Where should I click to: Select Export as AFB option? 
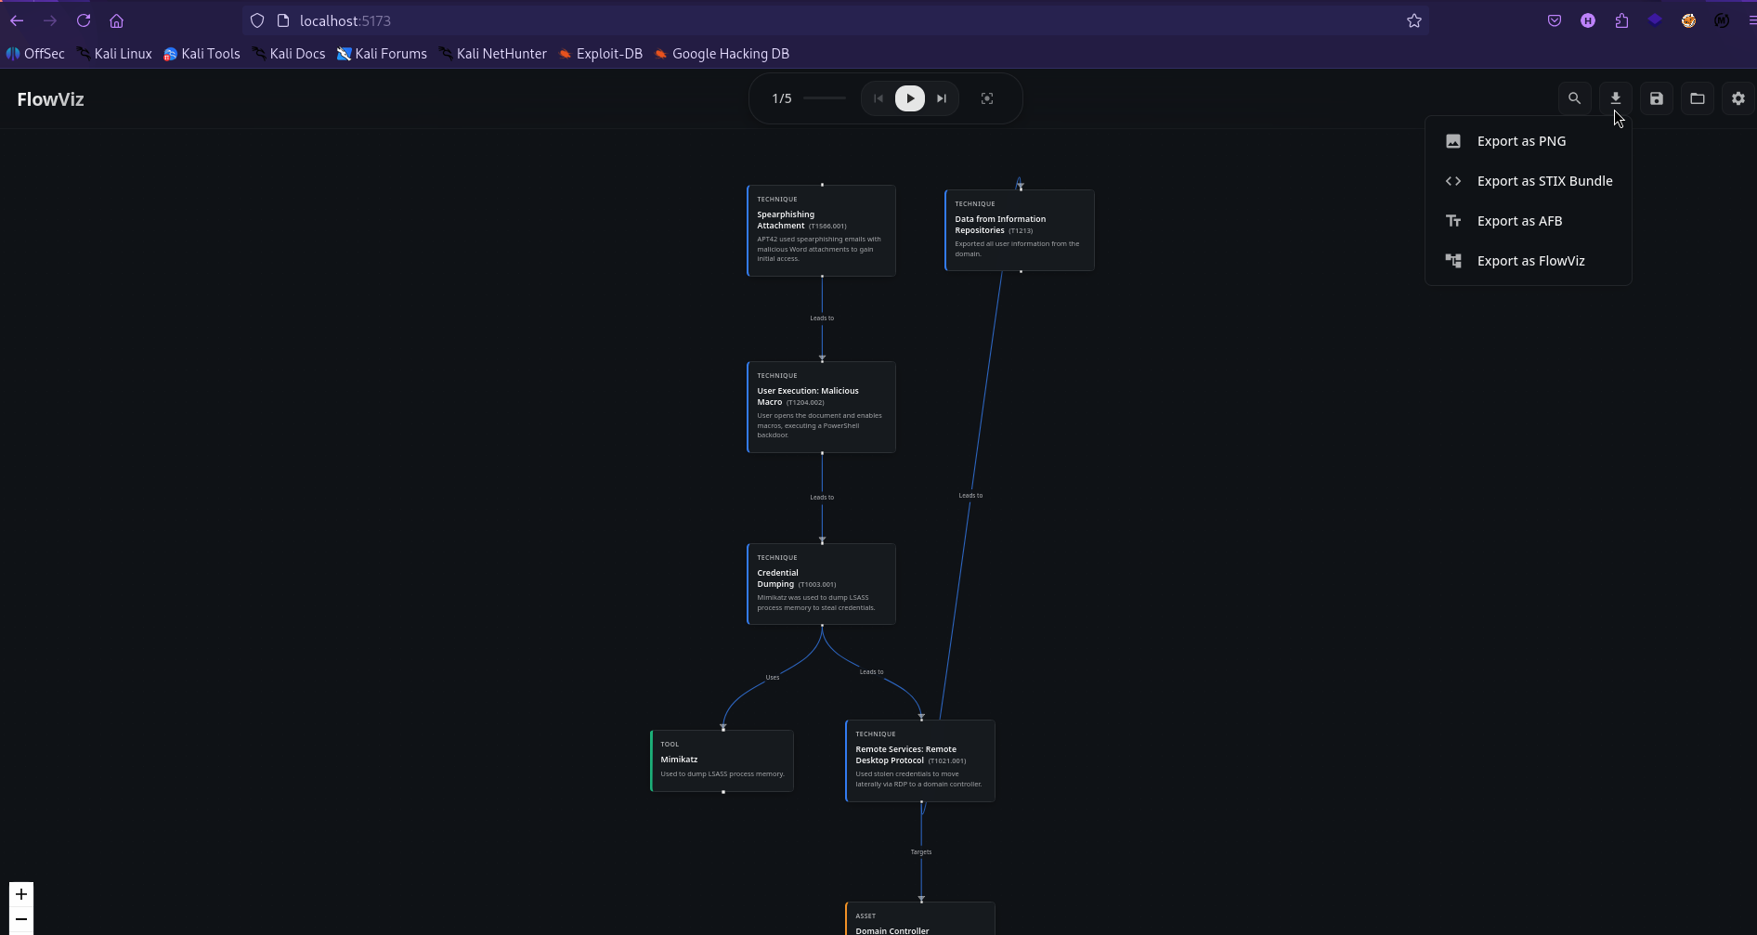[x=1518, y=221]
